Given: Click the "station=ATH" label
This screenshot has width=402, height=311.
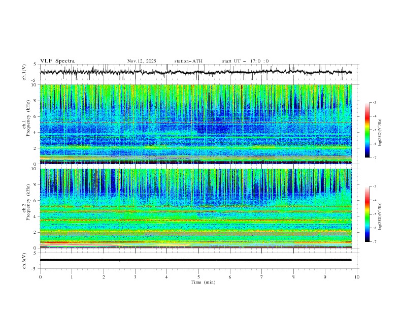Looking at the screenshot, I should [x=188, y=61].
